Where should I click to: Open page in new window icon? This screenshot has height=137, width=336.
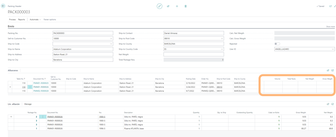[330, 7]
